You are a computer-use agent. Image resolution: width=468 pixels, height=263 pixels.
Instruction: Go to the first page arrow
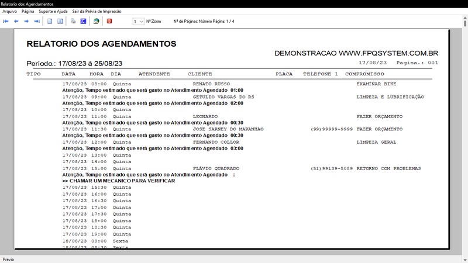click(6, 21)
